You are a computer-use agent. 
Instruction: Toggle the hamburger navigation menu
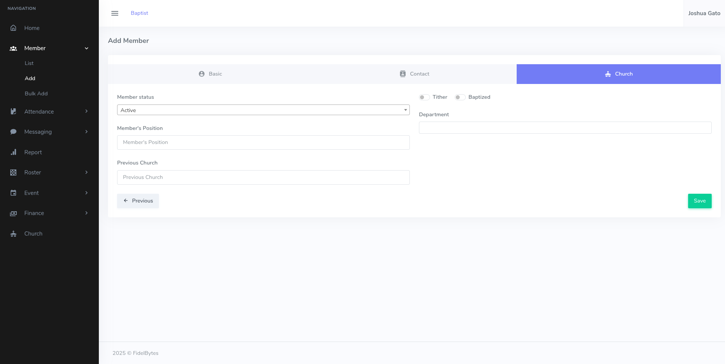tap(115, 13)
